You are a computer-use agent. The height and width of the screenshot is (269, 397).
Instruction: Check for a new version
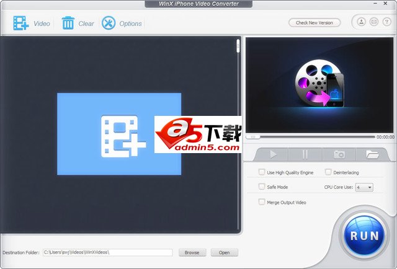[314, 23]
